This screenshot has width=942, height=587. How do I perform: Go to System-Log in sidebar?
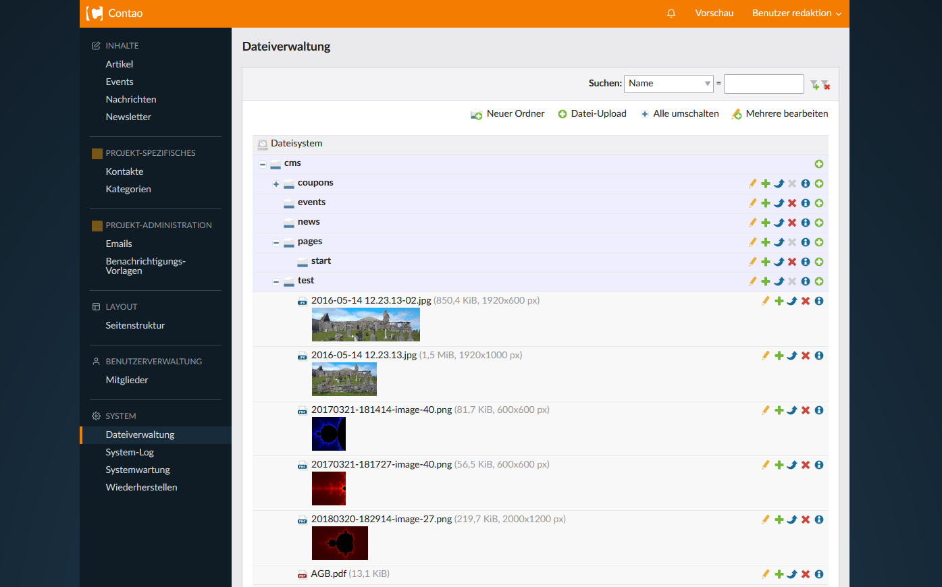(x=130, y=452)
